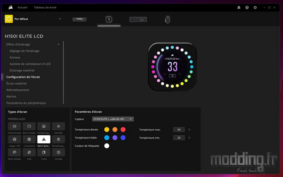Viewport: 283px width, 177px height.
Task: Open Gamme de ventilateurs 8 LED
Action: 30,64
